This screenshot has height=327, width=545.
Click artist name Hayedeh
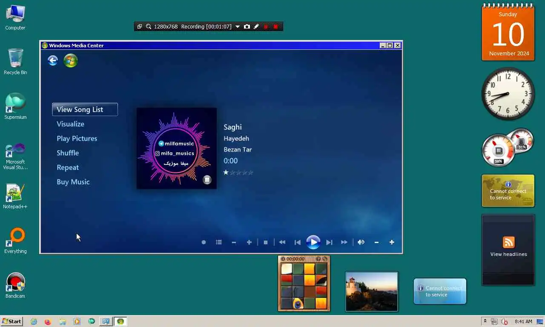(x=236, y=138)
